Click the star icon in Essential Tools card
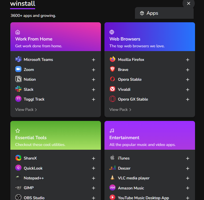Image resolution: width=204 pixels, height=200 pixels. point(18,131)
